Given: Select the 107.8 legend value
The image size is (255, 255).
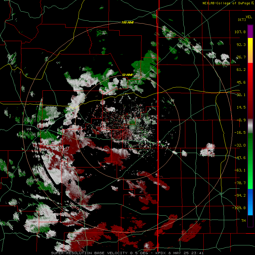Looking at the screenshot, I should (240, 32).
